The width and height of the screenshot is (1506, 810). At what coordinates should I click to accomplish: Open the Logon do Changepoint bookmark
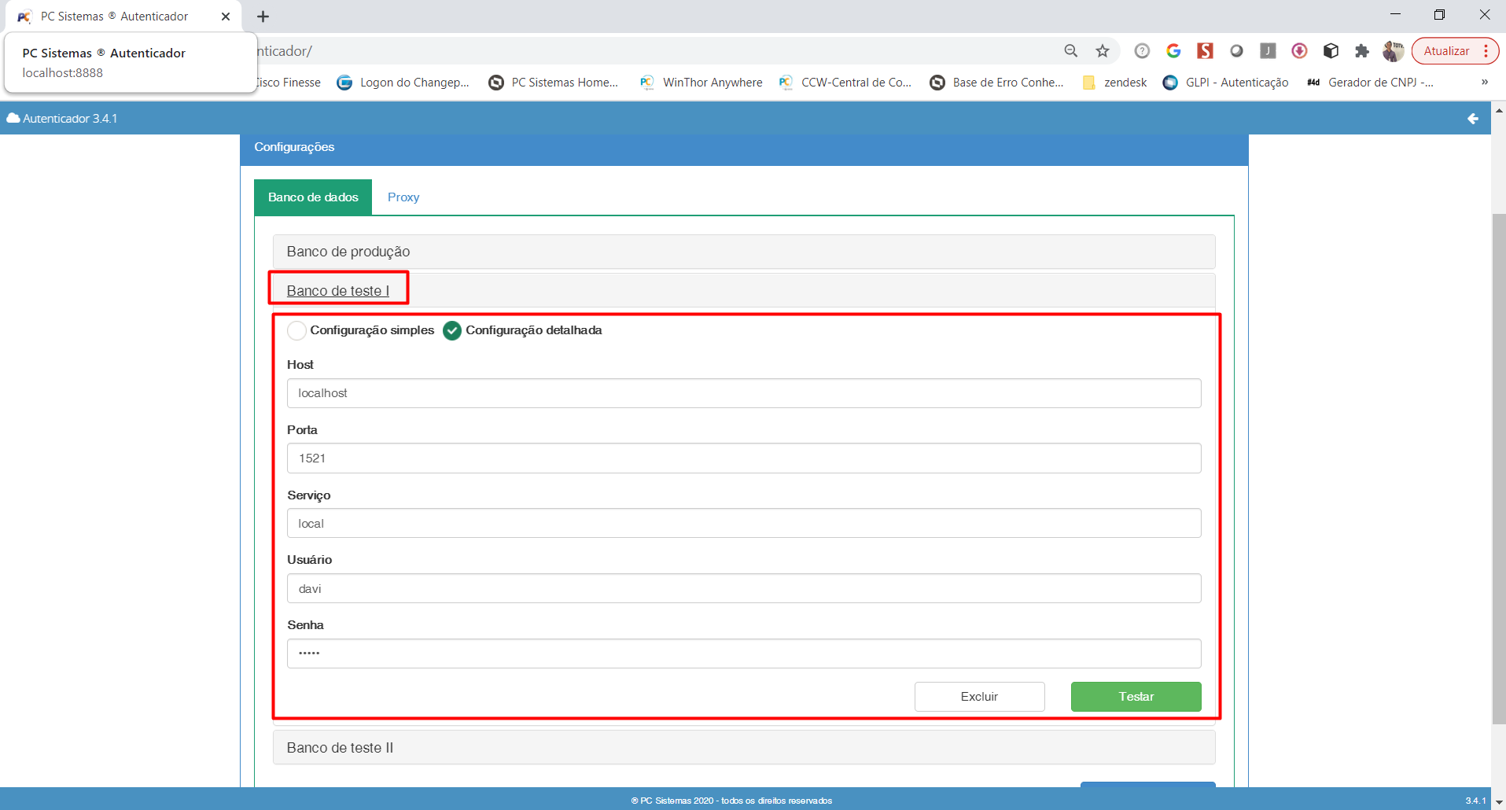pyautogui.click(x=403, y=83)
